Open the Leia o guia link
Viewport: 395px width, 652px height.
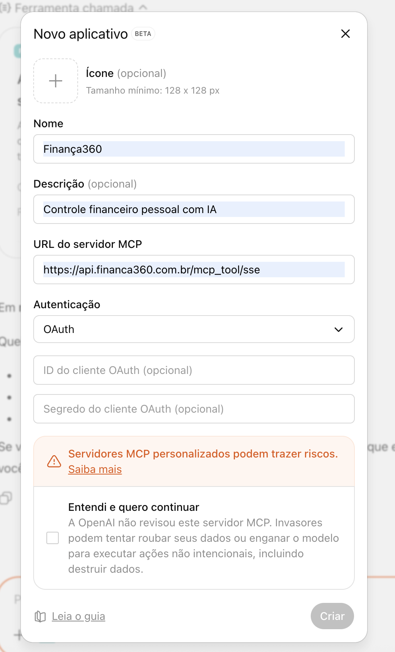78,616
